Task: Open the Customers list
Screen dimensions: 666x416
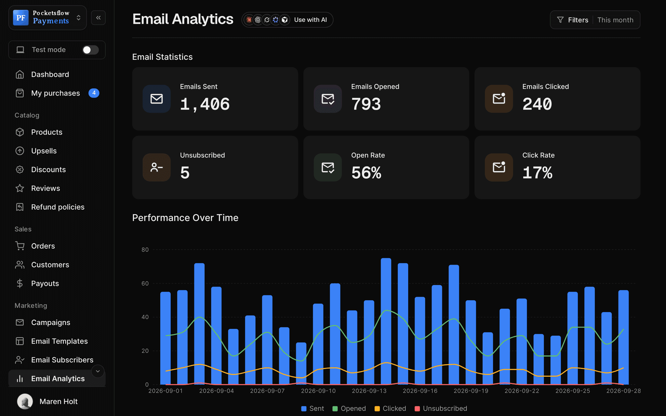Action: coord(57,265)
